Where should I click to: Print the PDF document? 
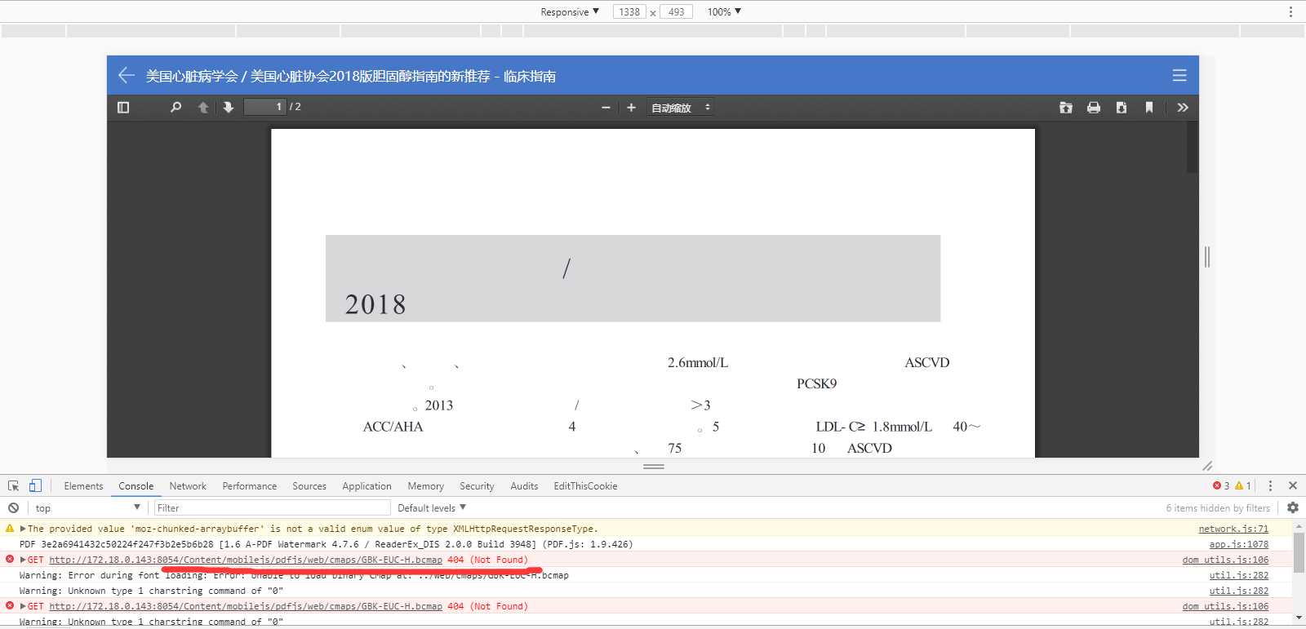(x=1094, y=108)
